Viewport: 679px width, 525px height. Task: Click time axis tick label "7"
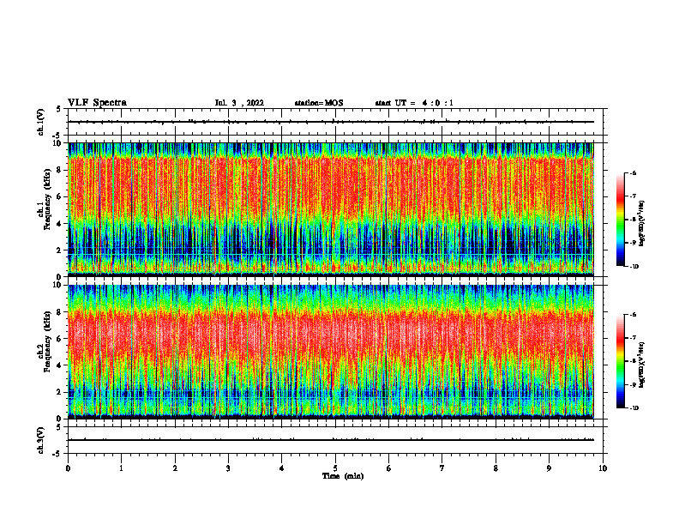pos(442,468)
